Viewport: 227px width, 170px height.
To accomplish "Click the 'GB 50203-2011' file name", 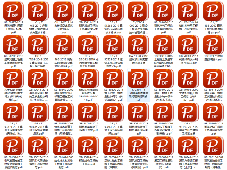I will (214, 129).
